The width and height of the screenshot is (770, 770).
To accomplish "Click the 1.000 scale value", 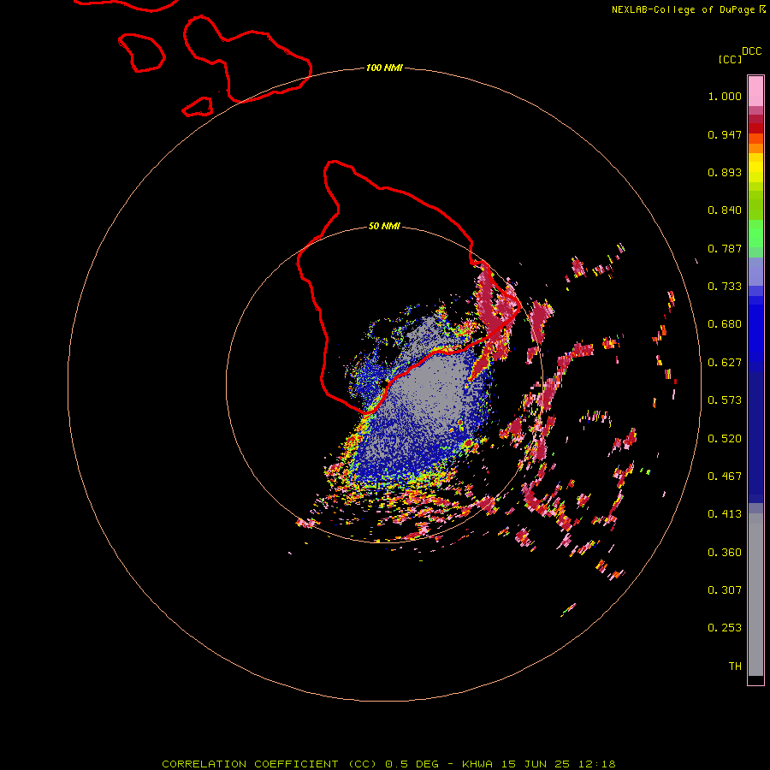I will point(725,96).
